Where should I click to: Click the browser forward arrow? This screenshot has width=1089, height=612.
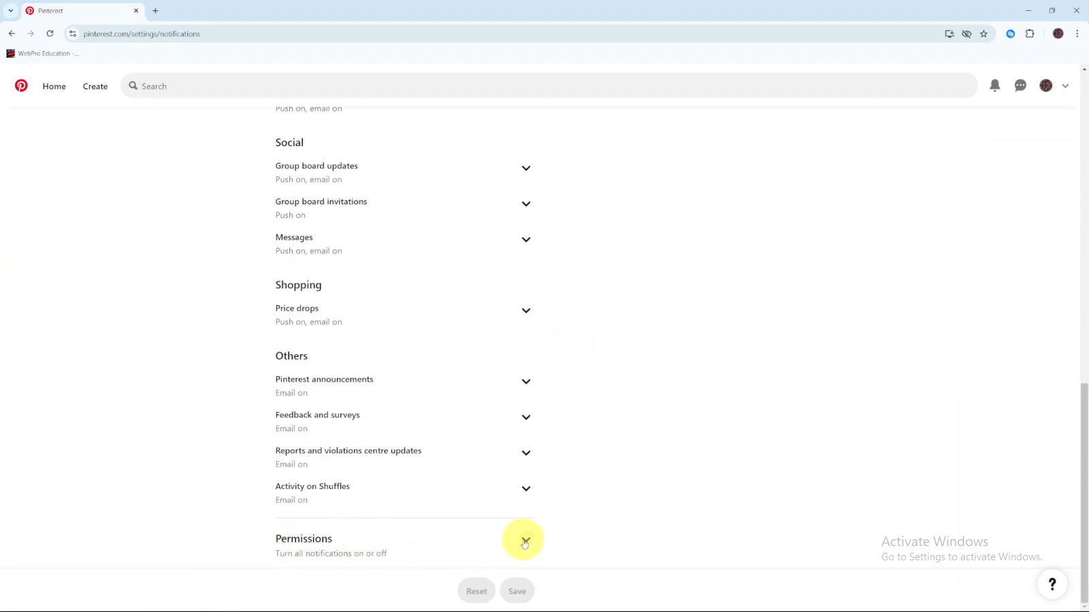pyautogui.click(x=31, y=33)
